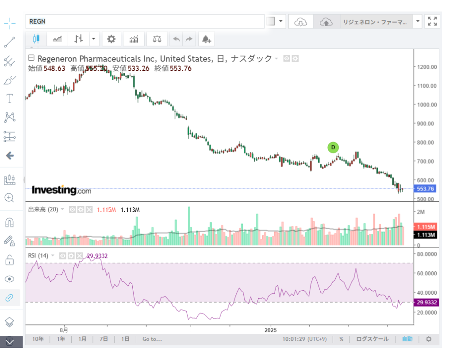Save chart layout via cloud upload

pos(326,22)
